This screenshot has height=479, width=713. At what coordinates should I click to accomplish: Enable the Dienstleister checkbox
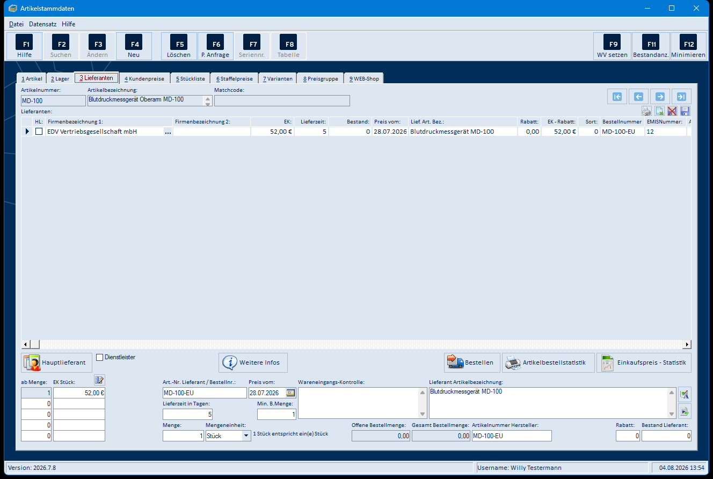coord(100,357)
